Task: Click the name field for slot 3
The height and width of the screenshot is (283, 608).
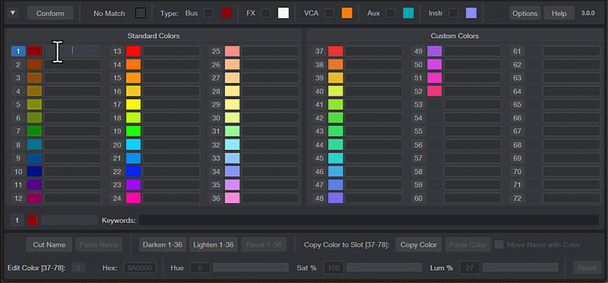Action: (x=72, y=78)
